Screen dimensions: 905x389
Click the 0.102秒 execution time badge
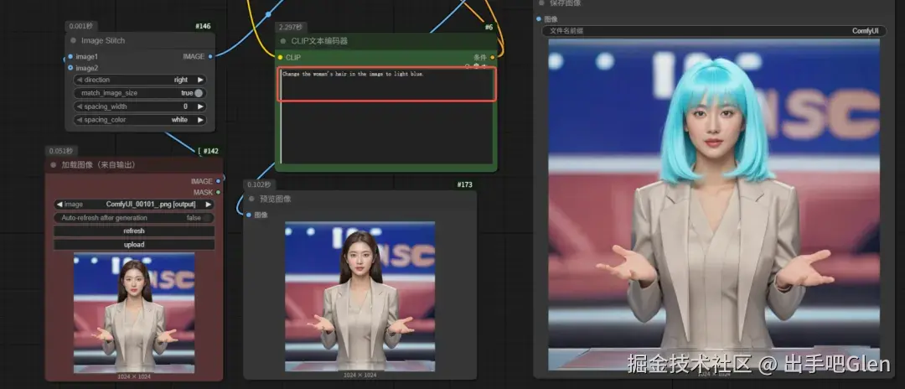[259, 184]
